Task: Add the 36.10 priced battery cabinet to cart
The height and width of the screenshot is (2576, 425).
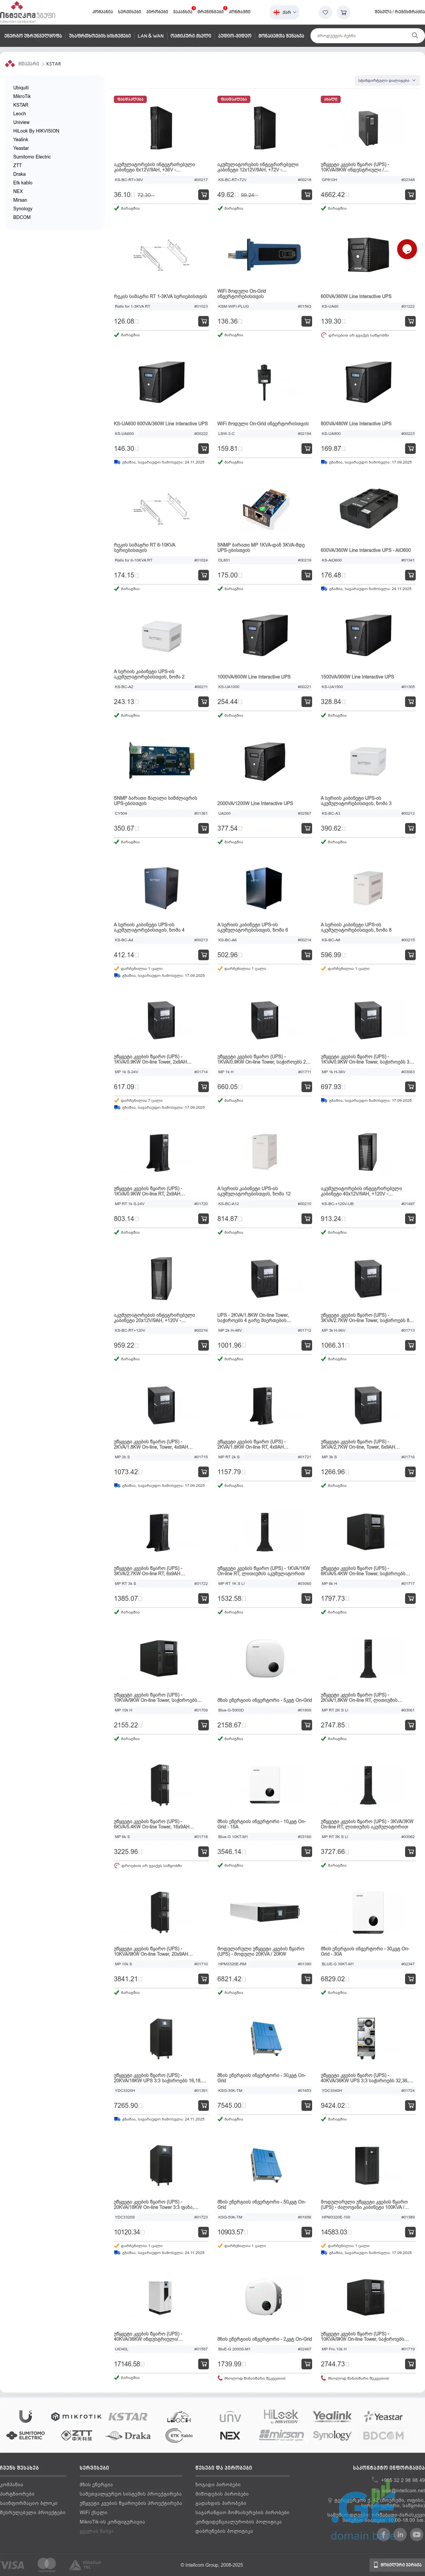Action: click(x=204, y=195)
